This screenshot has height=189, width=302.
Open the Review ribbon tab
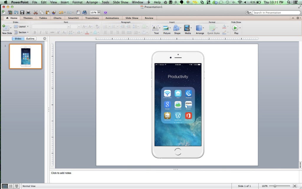(149, 18)
